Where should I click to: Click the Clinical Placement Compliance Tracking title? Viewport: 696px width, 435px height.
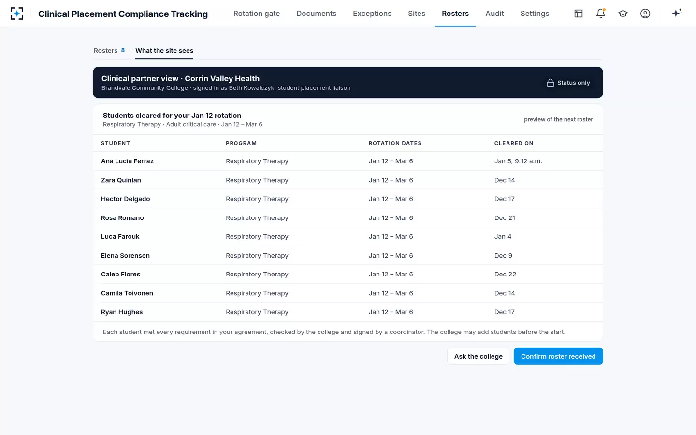tap(123, 14)
